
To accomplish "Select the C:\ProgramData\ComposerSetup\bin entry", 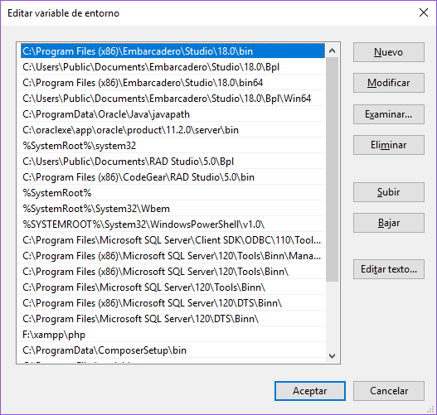I will coord(172,350).
